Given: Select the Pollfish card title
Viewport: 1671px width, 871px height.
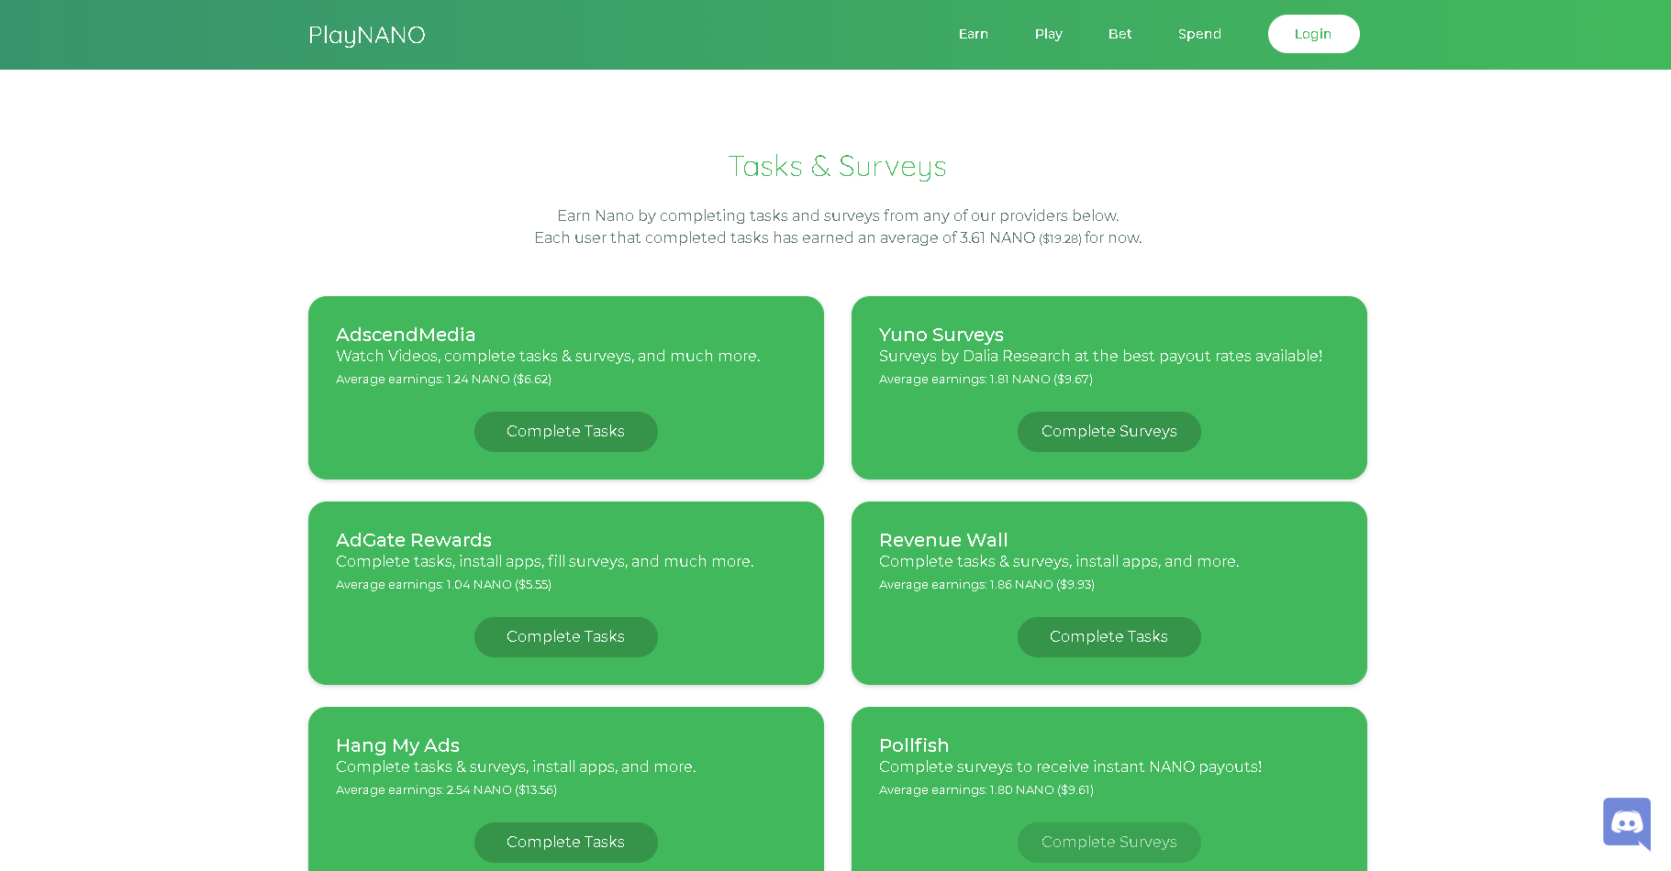Looking at the screenshot, I should coord(914,745).
